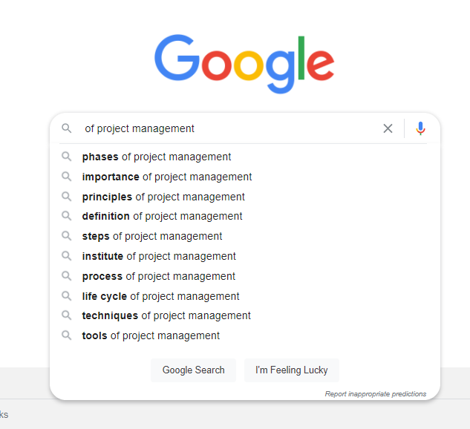This screenshot has height=429, width=470.
Task: Click into the search text field
Action: [x=223, y=128]
